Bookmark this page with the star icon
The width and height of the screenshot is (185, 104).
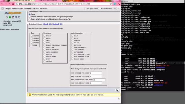[110, 4]
